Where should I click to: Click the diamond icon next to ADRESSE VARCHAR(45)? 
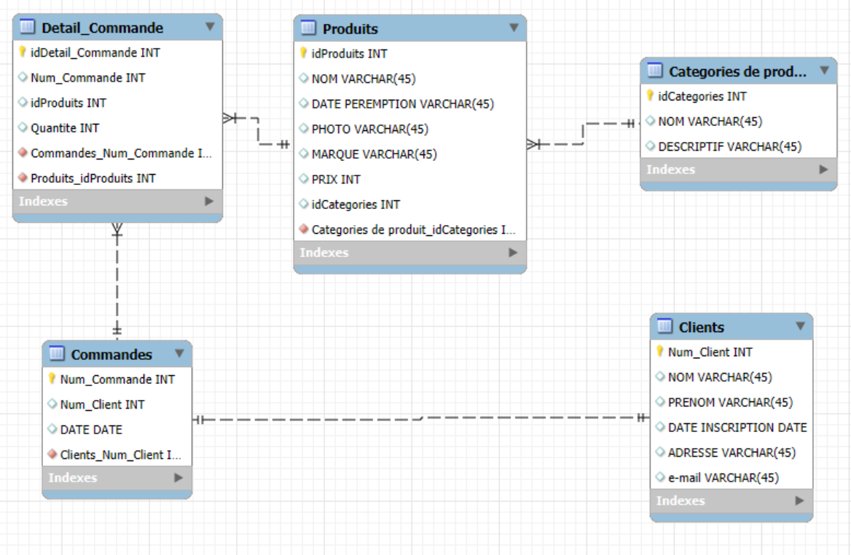pyautogui.click(x=660, y=452)
